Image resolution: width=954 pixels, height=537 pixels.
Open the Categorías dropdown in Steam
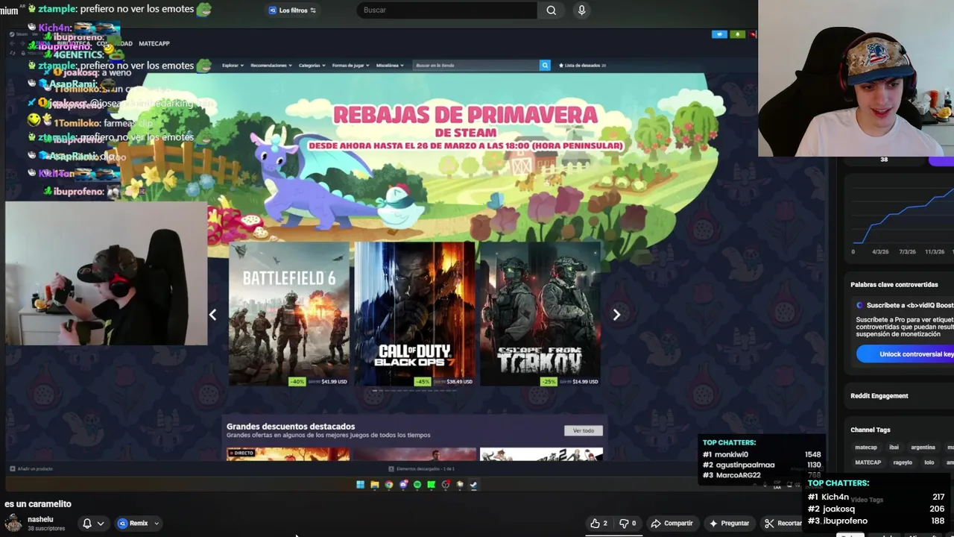pyautogui.click(x=312, y=66)
